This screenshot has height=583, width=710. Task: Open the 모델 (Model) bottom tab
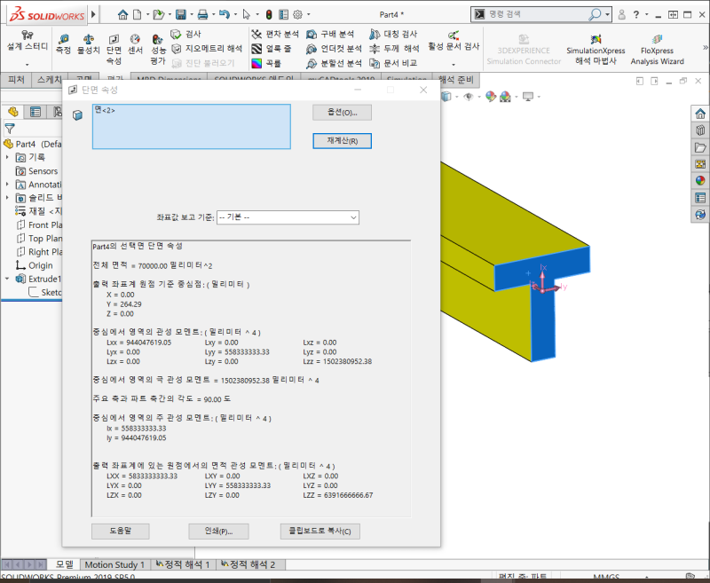coord(65,564)
